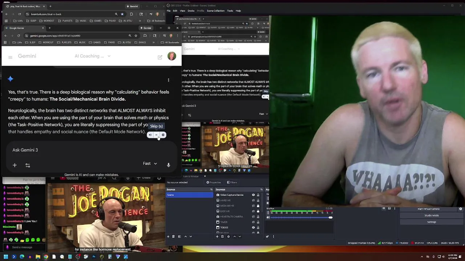Reload the gemini.google.com page

tap(19, 36)
